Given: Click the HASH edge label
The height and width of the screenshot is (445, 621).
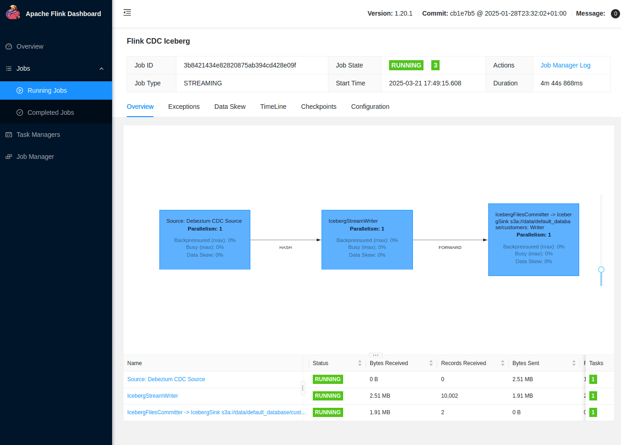Looking at the screenshot, I should pyautogui.click(x=286, y=248).
